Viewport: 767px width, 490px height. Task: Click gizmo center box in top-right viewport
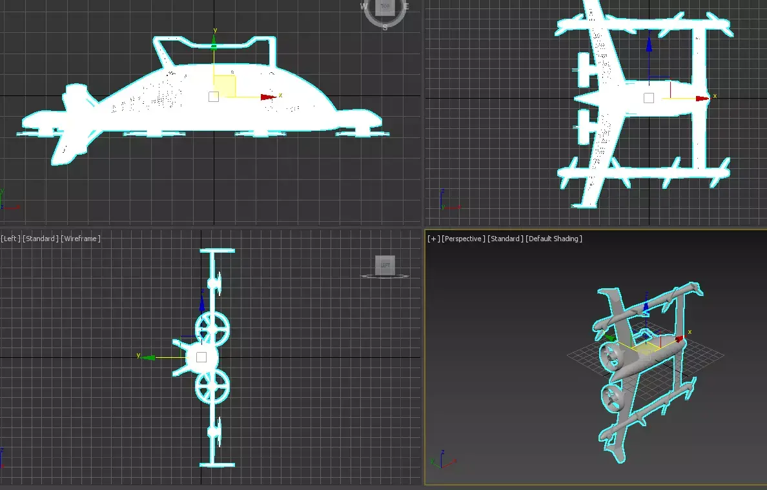[649, 98]
